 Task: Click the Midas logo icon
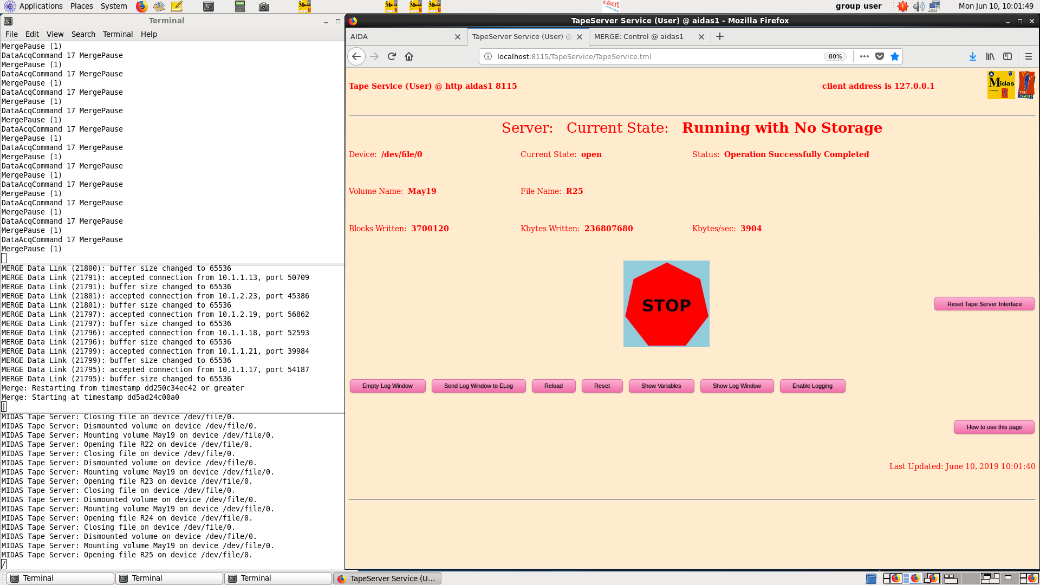click(1001, 85)
